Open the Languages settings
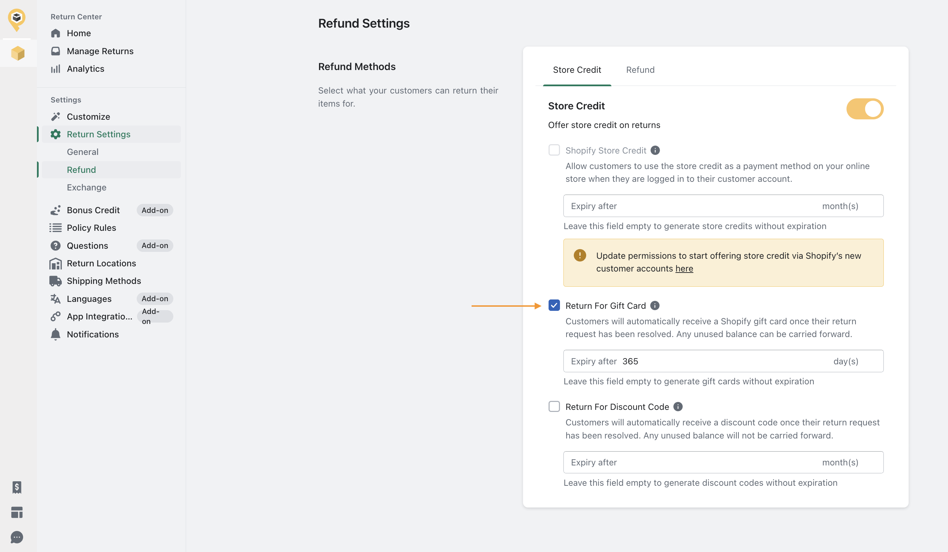 pos(89,298)
